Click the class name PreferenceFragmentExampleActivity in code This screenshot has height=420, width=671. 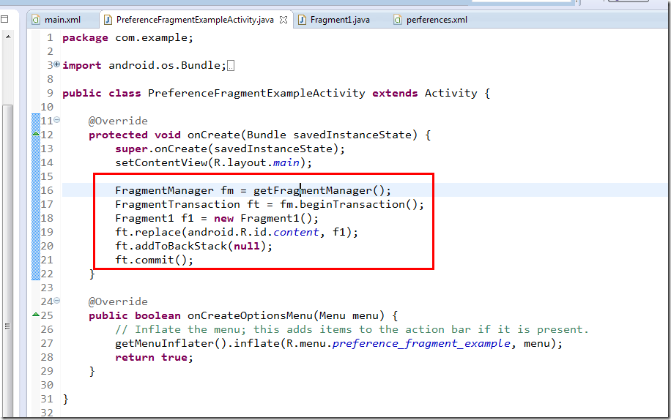click(x=256, y=93)
